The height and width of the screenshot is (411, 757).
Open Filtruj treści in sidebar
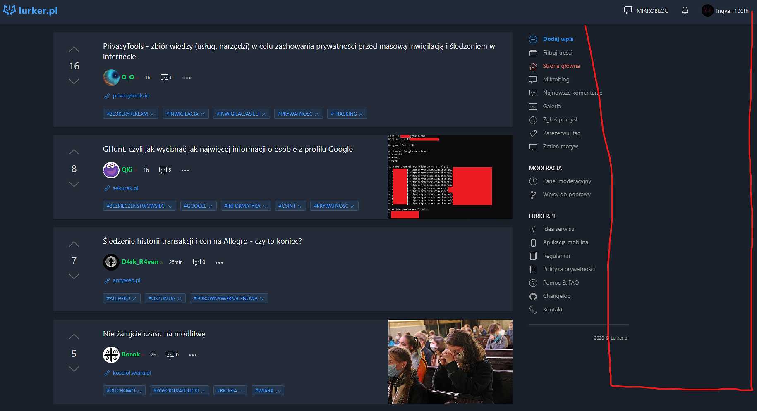point(551,52)
